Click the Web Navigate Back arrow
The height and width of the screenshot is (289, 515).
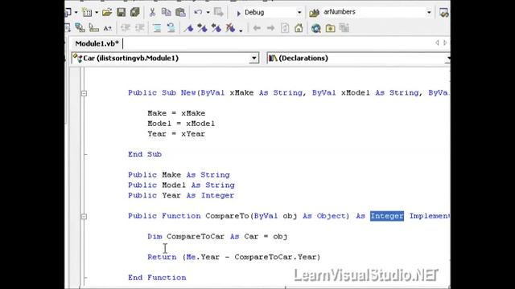(257, 28)
